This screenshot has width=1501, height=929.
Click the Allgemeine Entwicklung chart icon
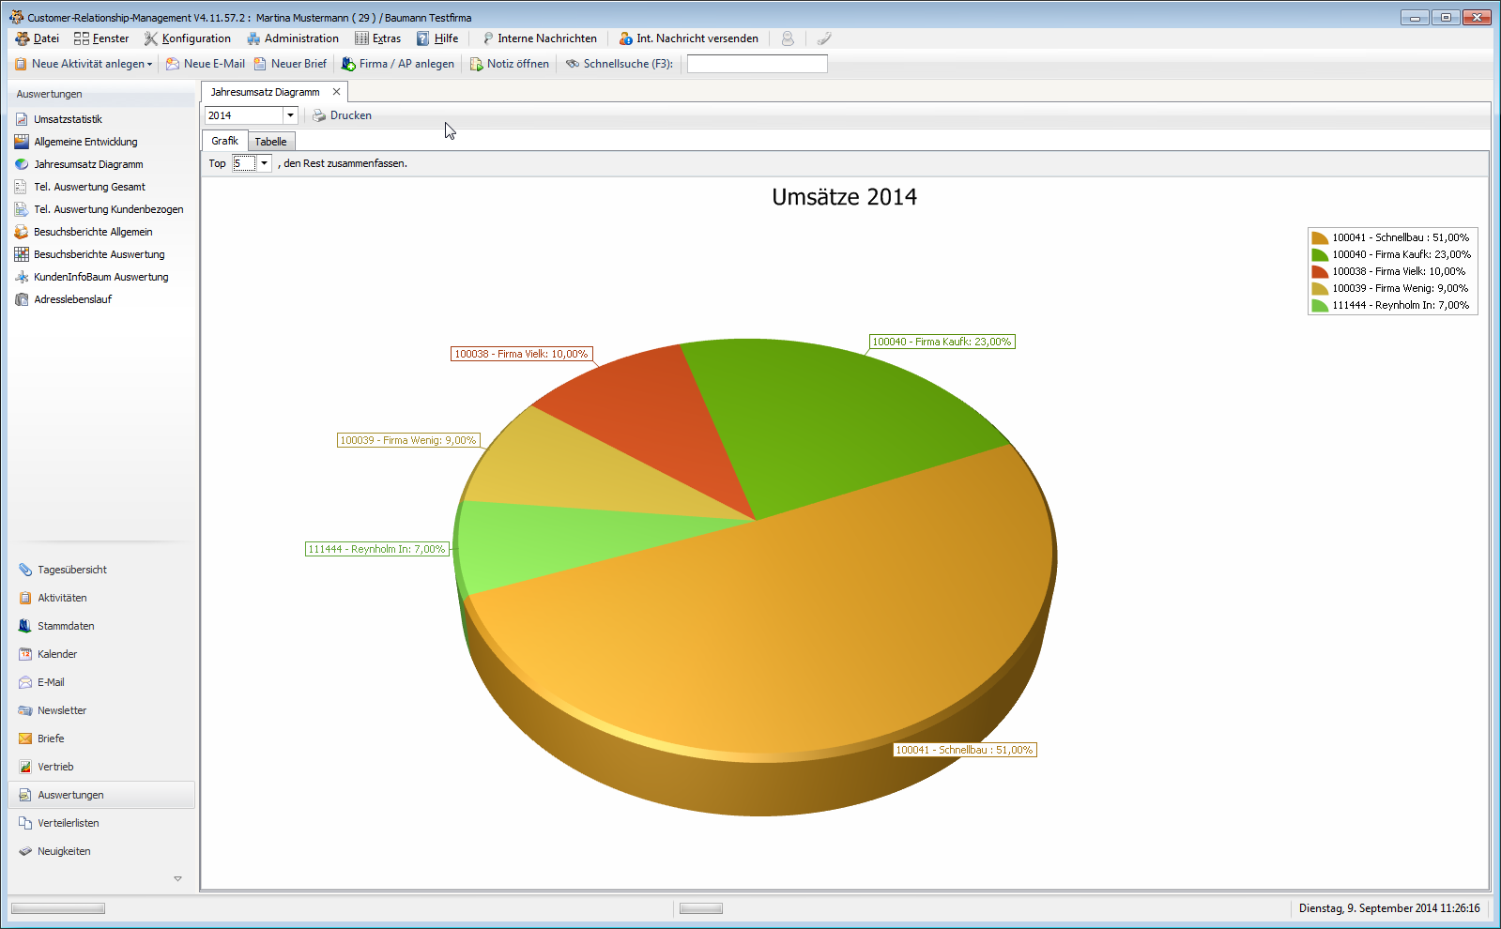(x=22, y=142)
